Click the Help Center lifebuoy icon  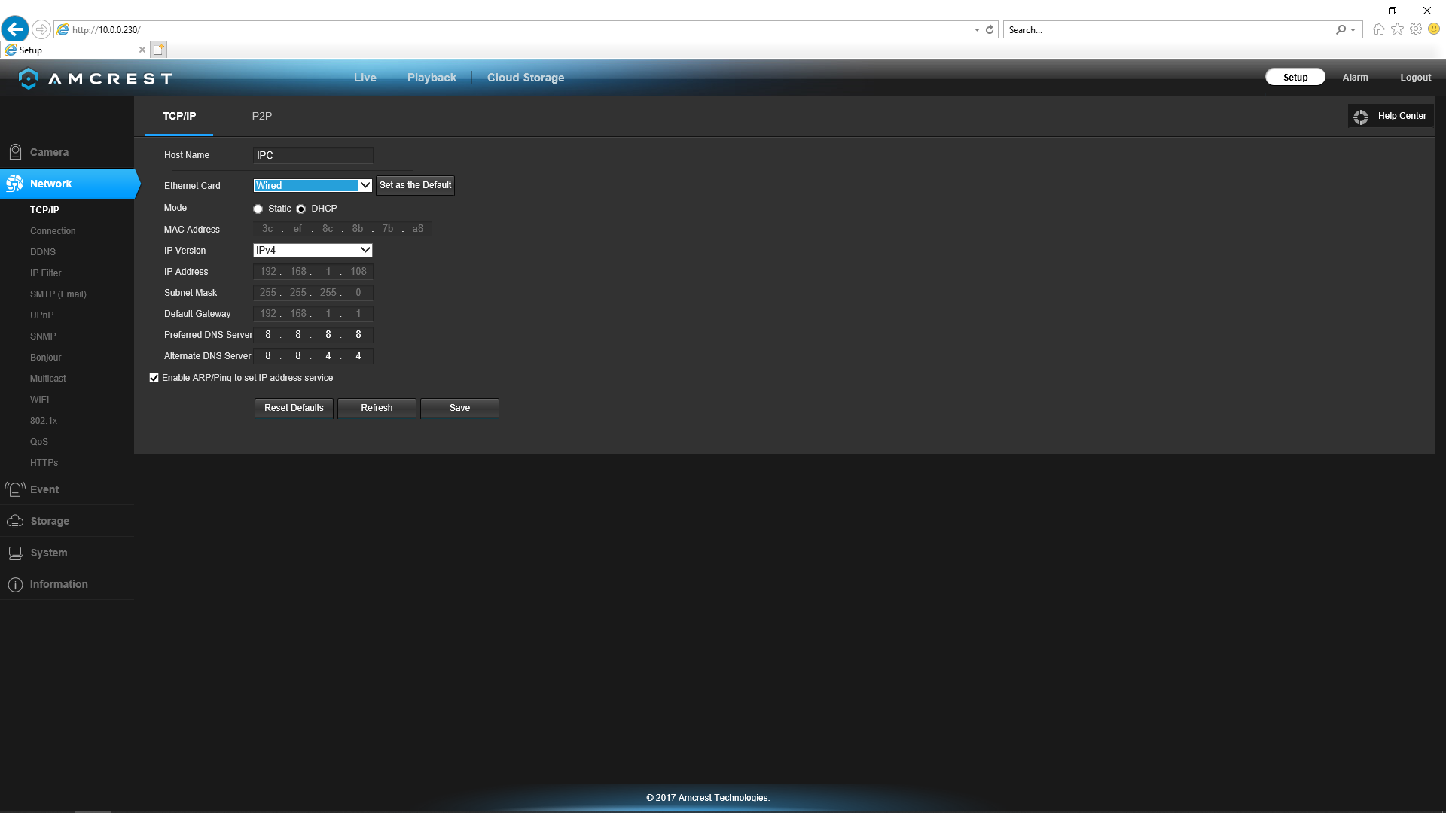click(1361, 117)
